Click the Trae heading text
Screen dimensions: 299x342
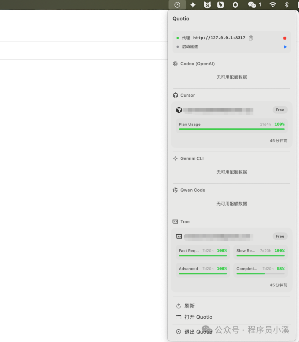(185, 222)
